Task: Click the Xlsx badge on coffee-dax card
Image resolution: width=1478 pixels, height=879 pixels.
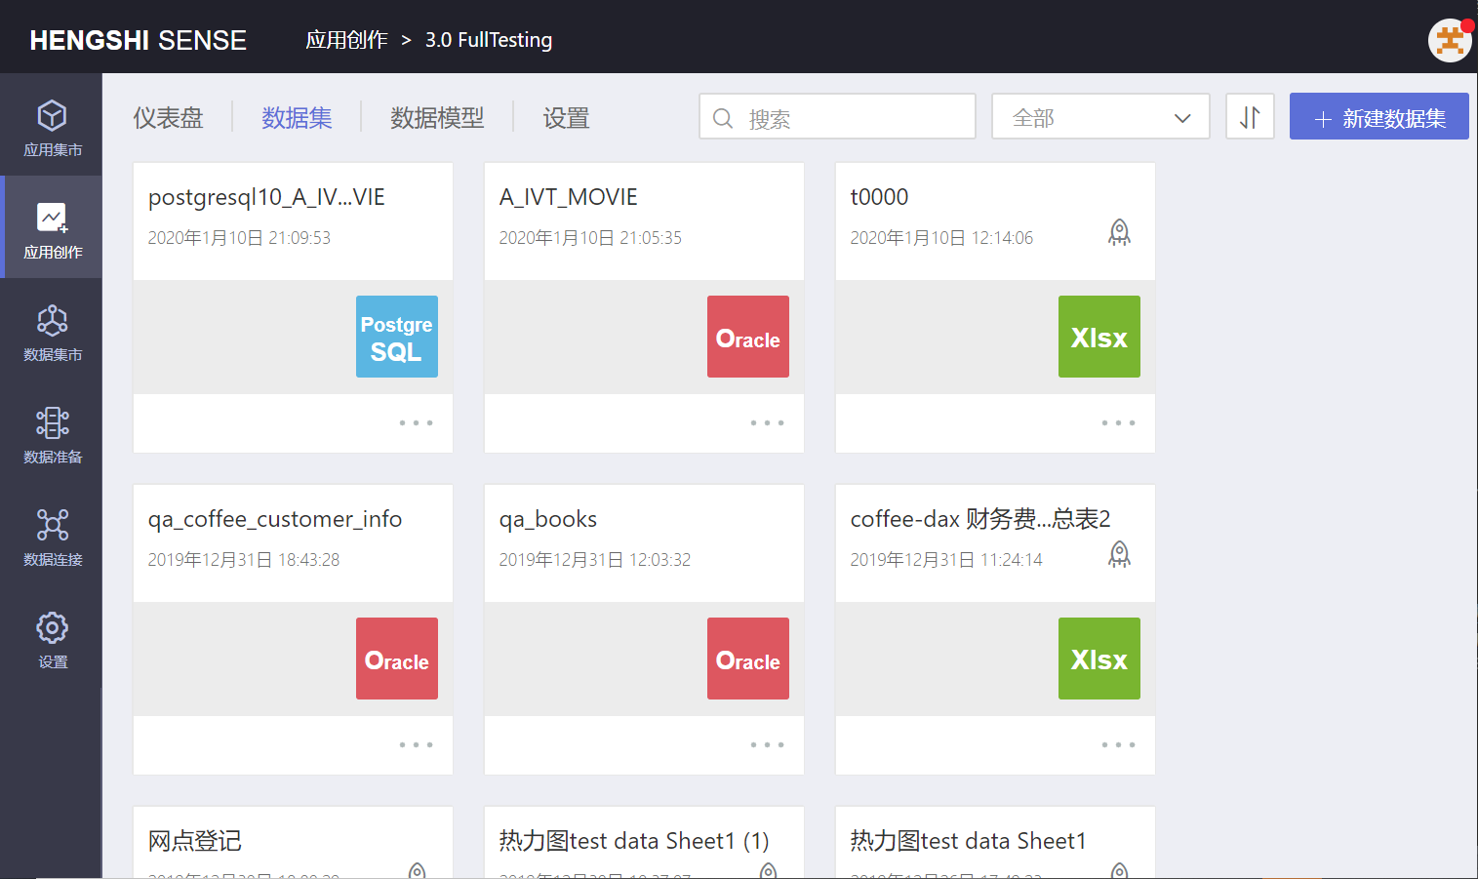Action: click(1099, 659)
